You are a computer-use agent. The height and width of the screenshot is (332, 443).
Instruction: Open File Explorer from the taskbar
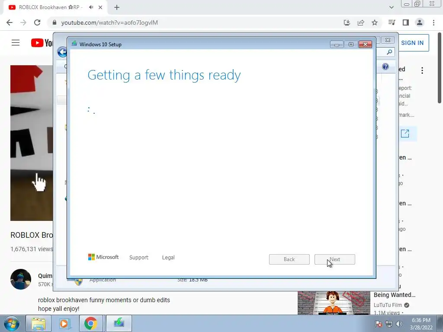coord(39,323)
